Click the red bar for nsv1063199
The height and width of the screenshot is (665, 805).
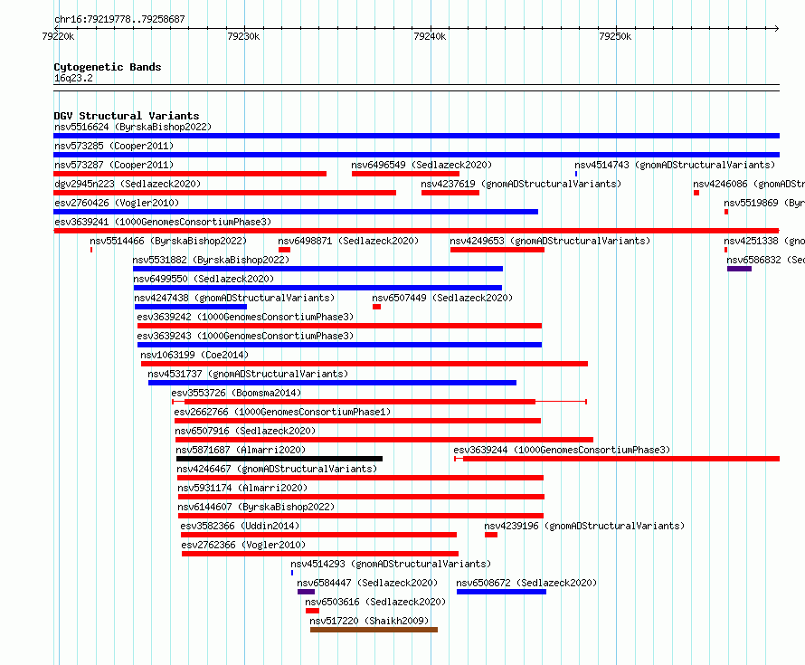[x=365, y=364]
